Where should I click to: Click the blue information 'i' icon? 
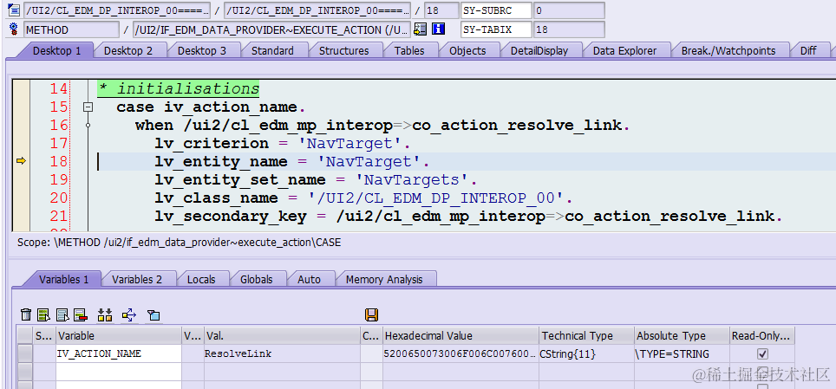click(x=438, y=29)
